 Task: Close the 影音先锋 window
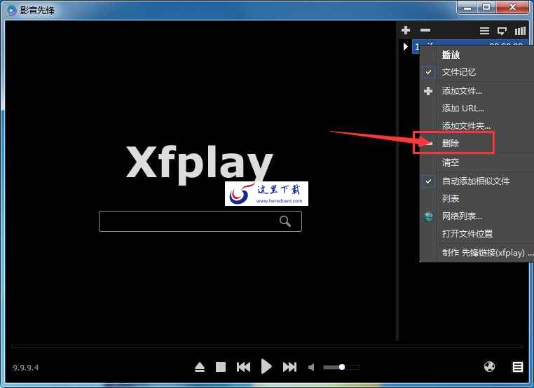click(x=512, y=7)
